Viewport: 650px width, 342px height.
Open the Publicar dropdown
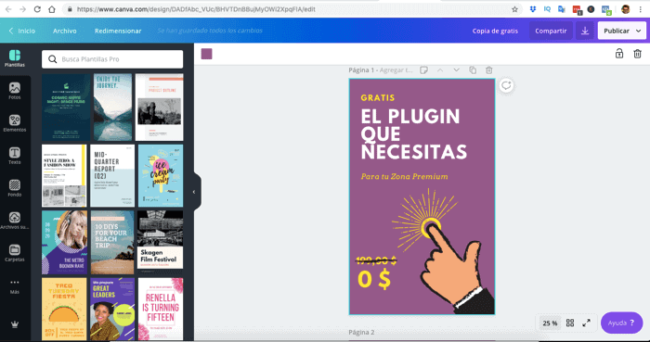(x=622, y=31)
